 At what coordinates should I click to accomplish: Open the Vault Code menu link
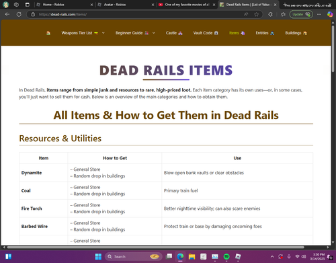[x=206, y=33]
